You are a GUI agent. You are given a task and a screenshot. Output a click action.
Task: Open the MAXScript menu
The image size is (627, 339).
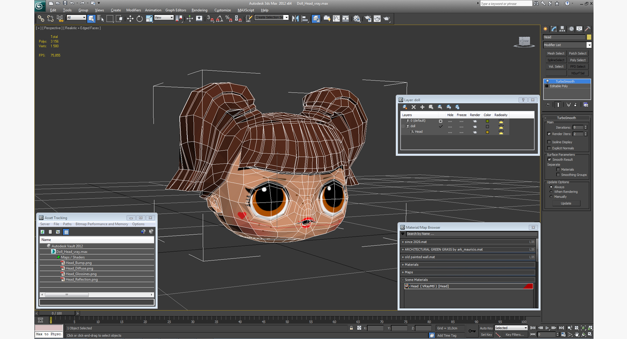(x=246, y=10)
